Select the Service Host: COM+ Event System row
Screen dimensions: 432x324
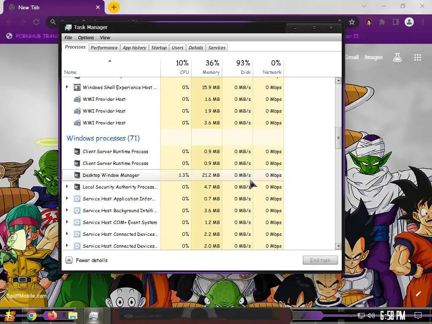pyautogui.click(x=173, y=222)
